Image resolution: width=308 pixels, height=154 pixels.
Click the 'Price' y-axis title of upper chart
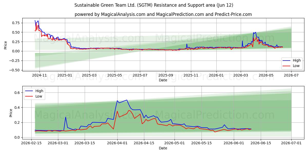pos(6,44)
